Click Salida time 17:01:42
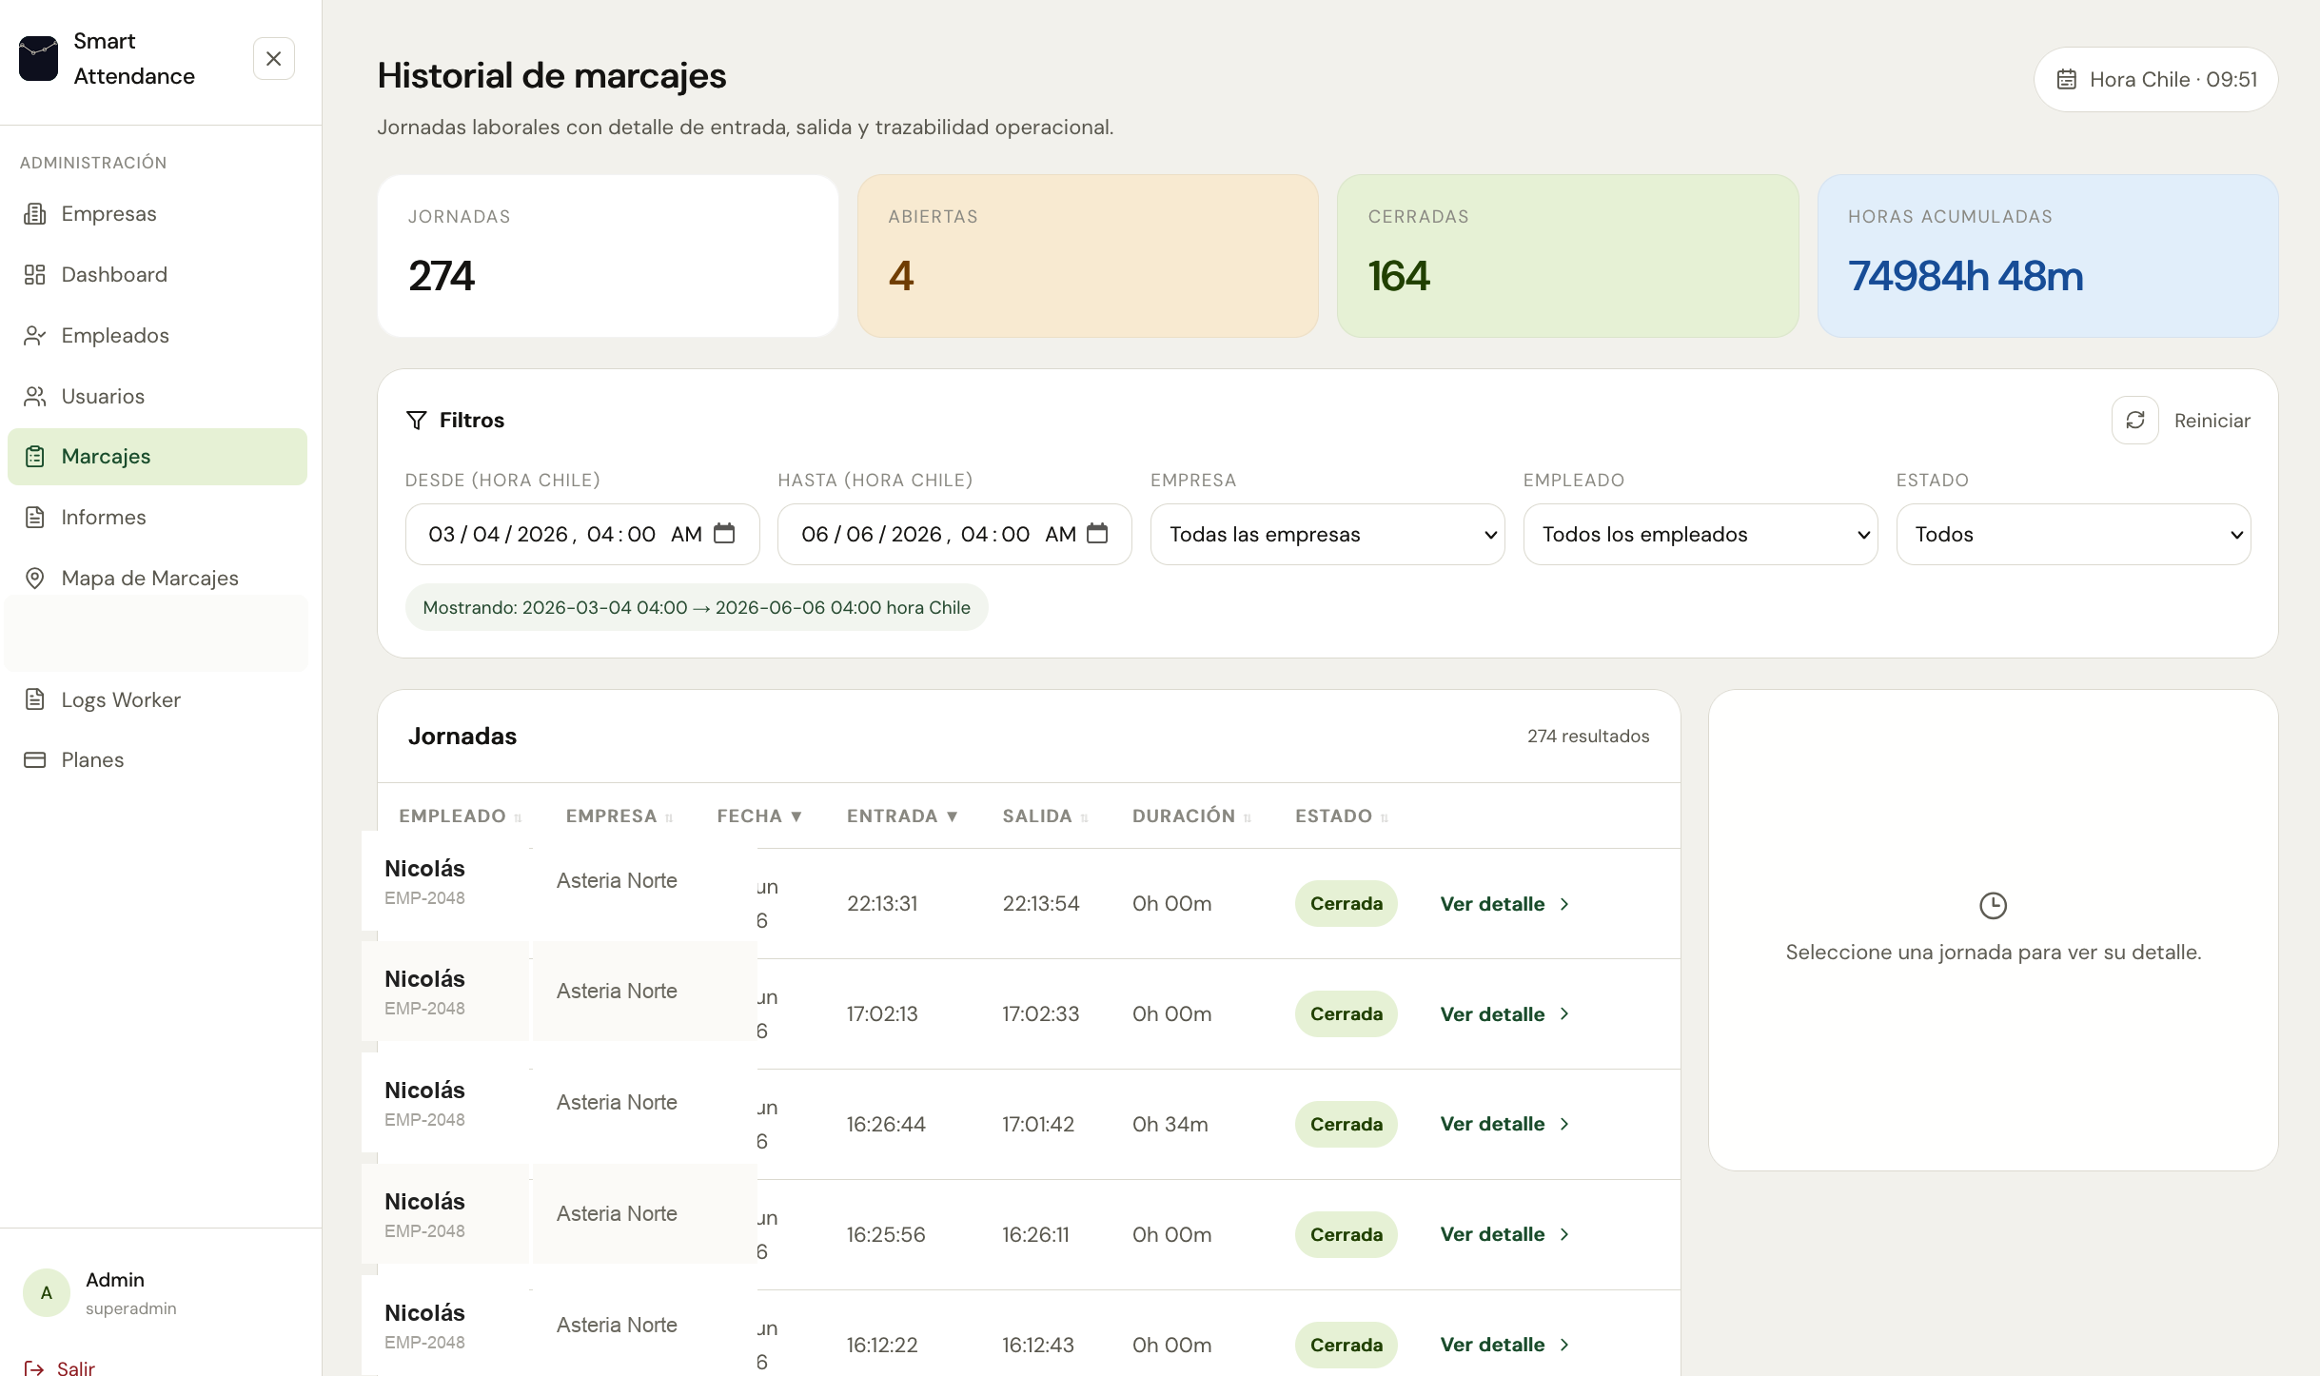The image size is (2320, 1376). click(1038, 1124)
